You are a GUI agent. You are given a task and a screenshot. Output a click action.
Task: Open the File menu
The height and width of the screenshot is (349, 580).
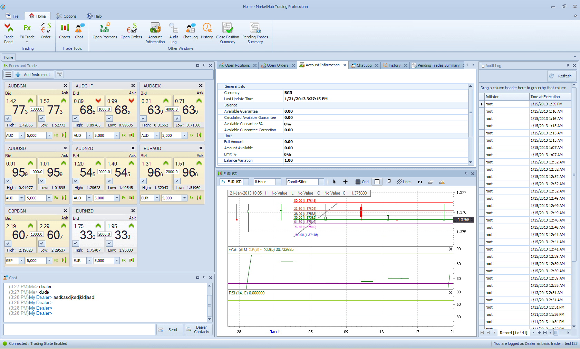coord(12,16)
